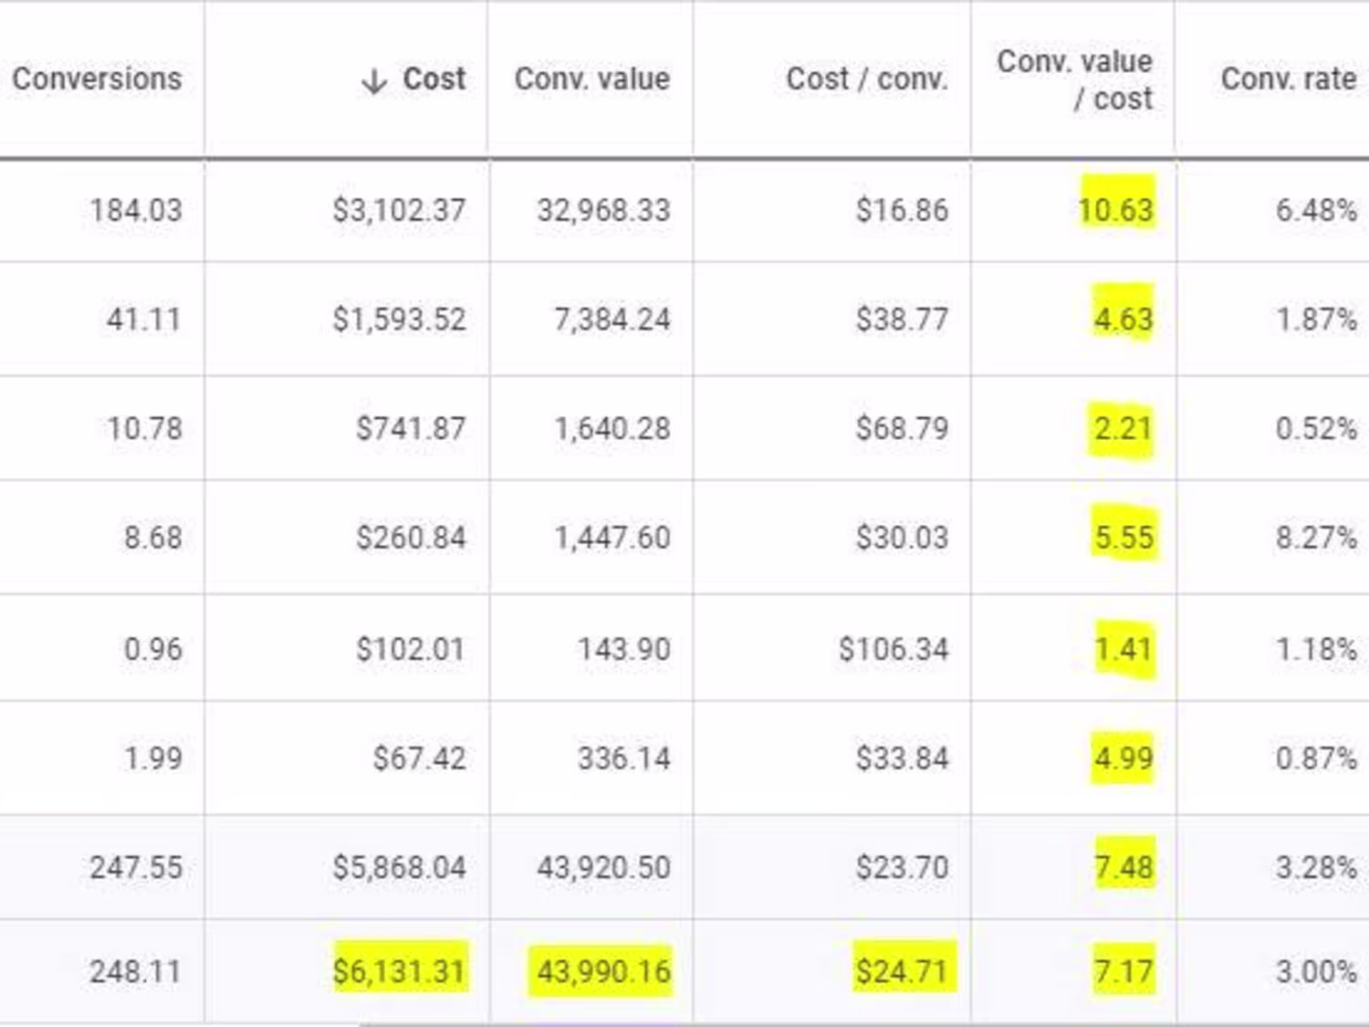The width and height of the screenshot is (1369, 1027).
Task: Click the 247.55 conversions total cell
Action: tap(136, 866)
